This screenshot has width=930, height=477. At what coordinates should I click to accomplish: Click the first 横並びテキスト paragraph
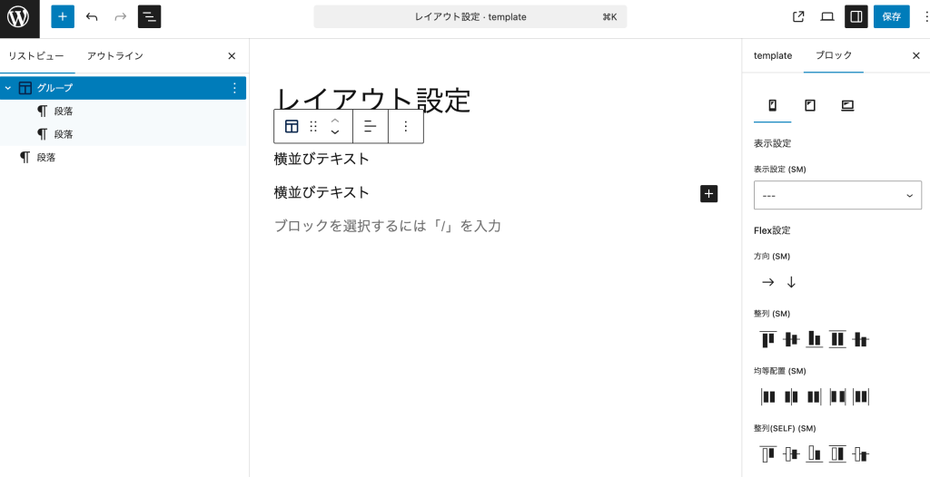(x=322, y=159)
